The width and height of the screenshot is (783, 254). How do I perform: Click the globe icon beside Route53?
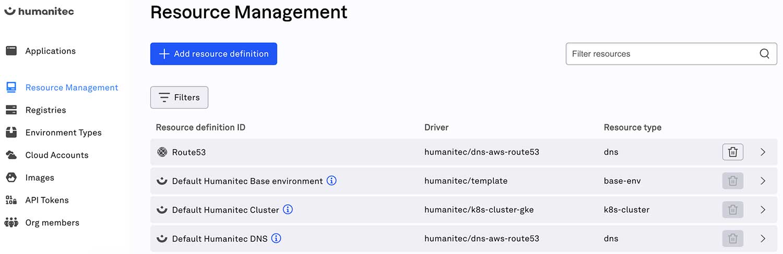pos(162,152)
